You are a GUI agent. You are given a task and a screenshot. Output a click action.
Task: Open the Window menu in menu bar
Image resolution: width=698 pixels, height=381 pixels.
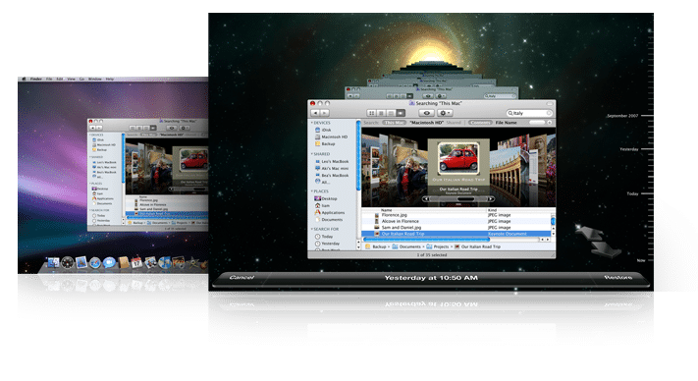pos(94,79)
